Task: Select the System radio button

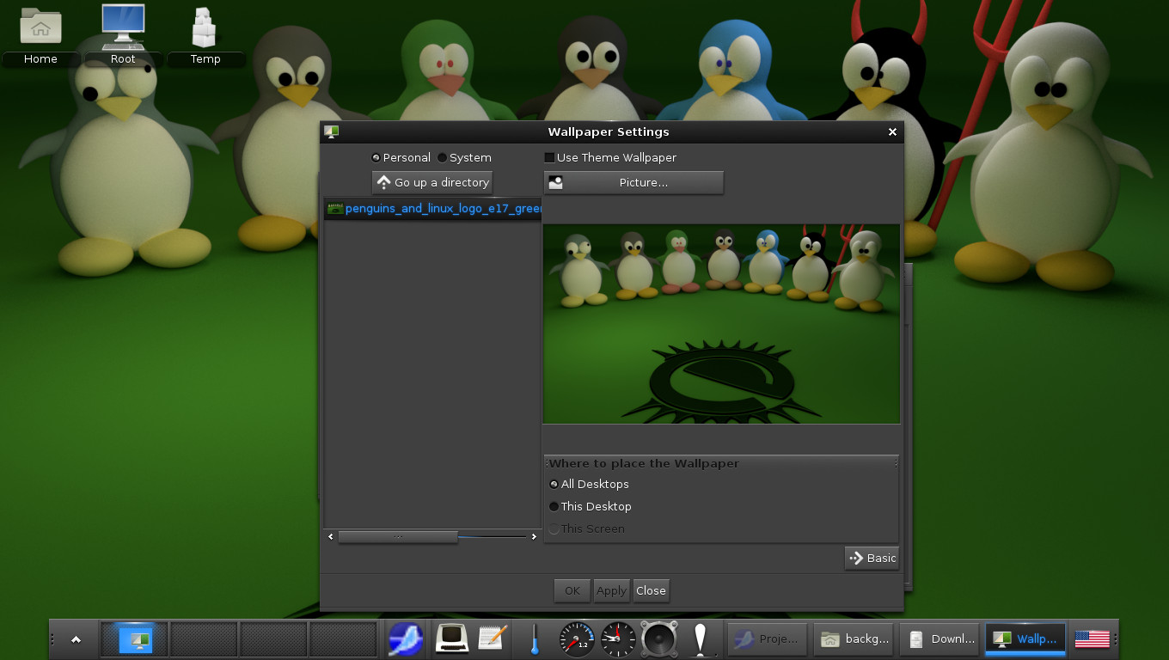Action: (x=464, y=157)
